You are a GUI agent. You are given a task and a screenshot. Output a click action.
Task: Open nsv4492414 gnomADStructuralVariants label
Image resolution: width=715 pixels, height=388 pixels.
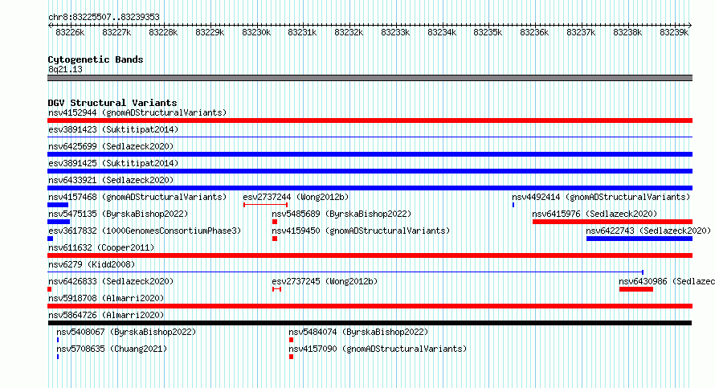pyautogui.click(x=601, y=197)
